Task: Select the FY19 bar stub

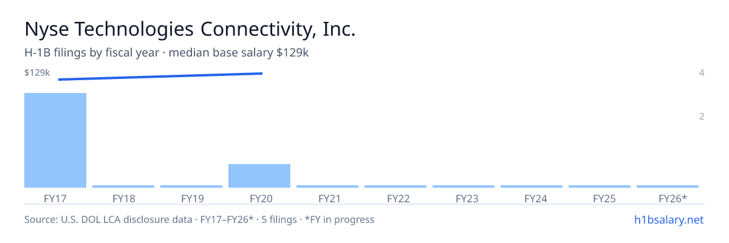Action: coord(191,187)
